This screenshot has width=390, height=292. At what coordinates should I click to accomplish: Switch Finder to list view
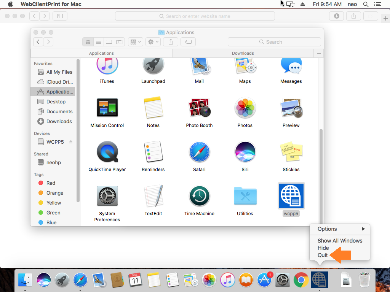click(x=99, y=42)
